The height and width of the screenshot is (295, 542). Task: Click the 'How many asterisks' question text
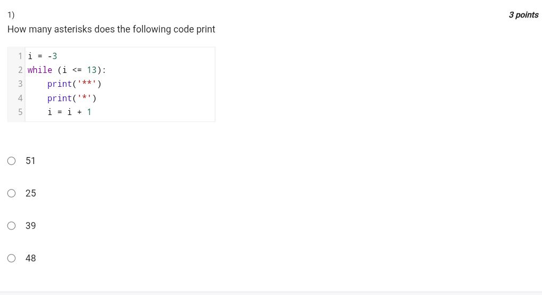(111, 29)
